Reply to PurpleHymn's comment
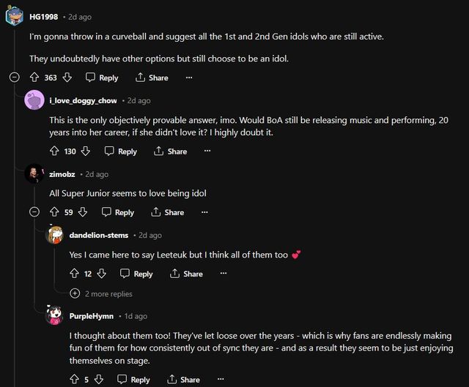Screen dimensions: 469x387 point(133,380)
